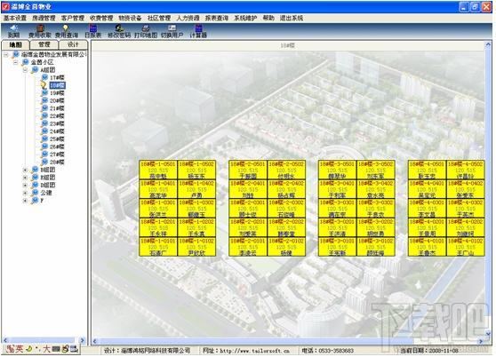This screenshot has width=496, height=357.
Task: Open the 收费管理 menu
Action: click(101, 18)
